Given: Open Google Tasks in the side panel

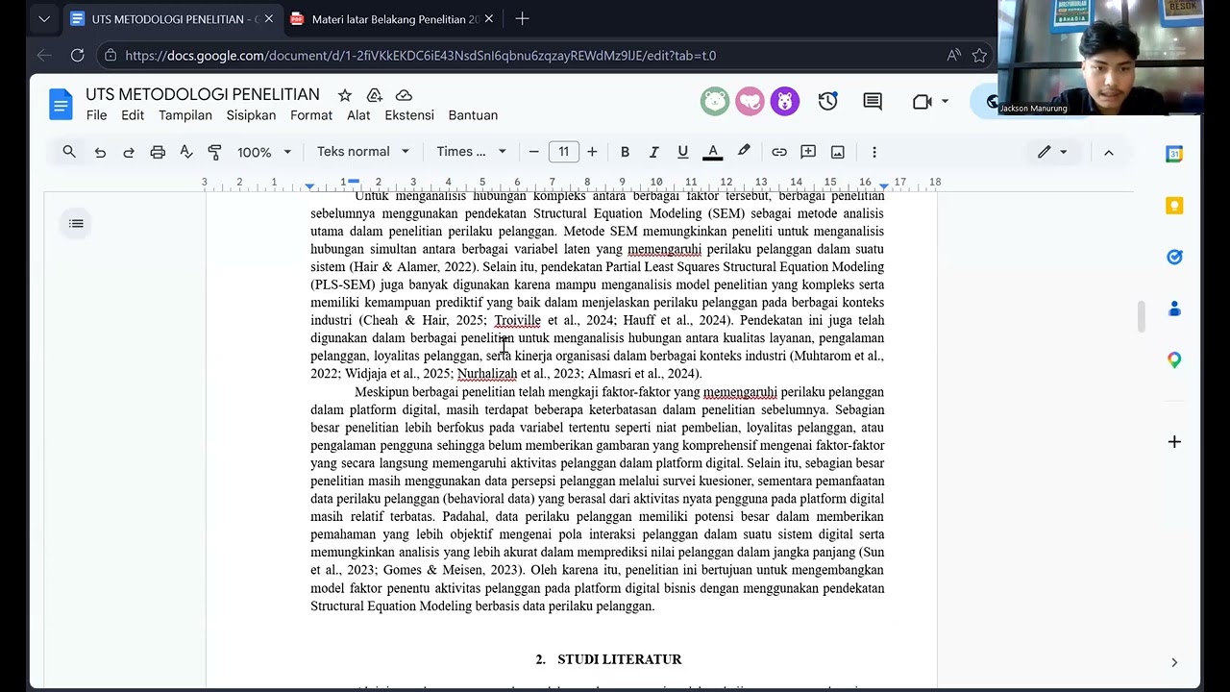Looking at the screenshot, I should click(x=1174, y=257).
